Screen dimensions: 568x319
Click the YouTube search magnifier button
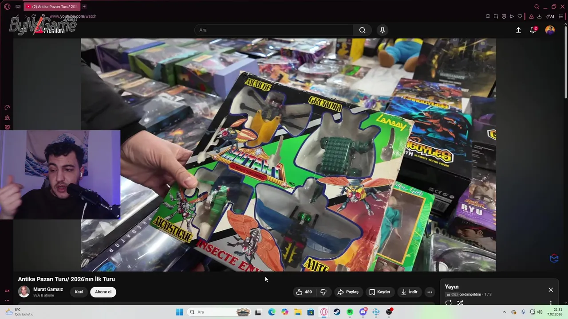(363, 30)
